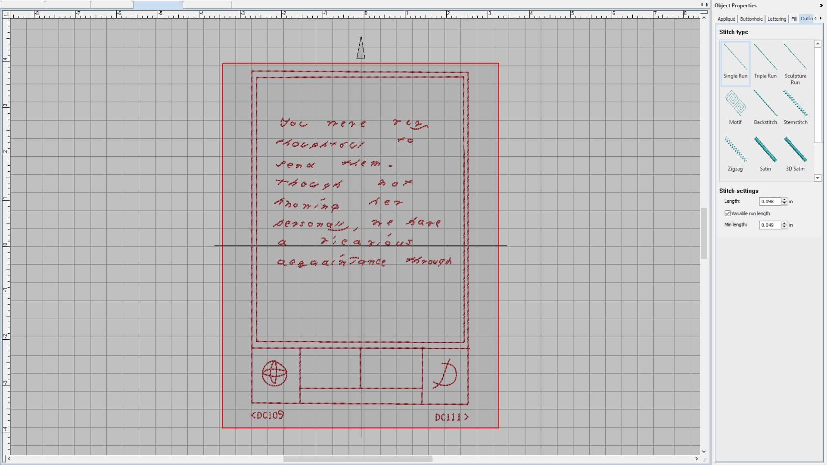Select the Backstitch outline stitch
The height and width of the screenshot is (465, 827).
765,108
